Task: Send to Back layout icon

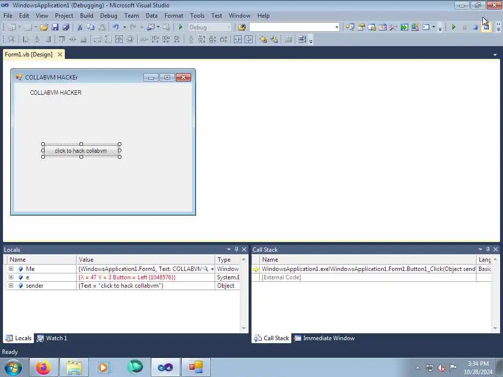Action: 274,39
